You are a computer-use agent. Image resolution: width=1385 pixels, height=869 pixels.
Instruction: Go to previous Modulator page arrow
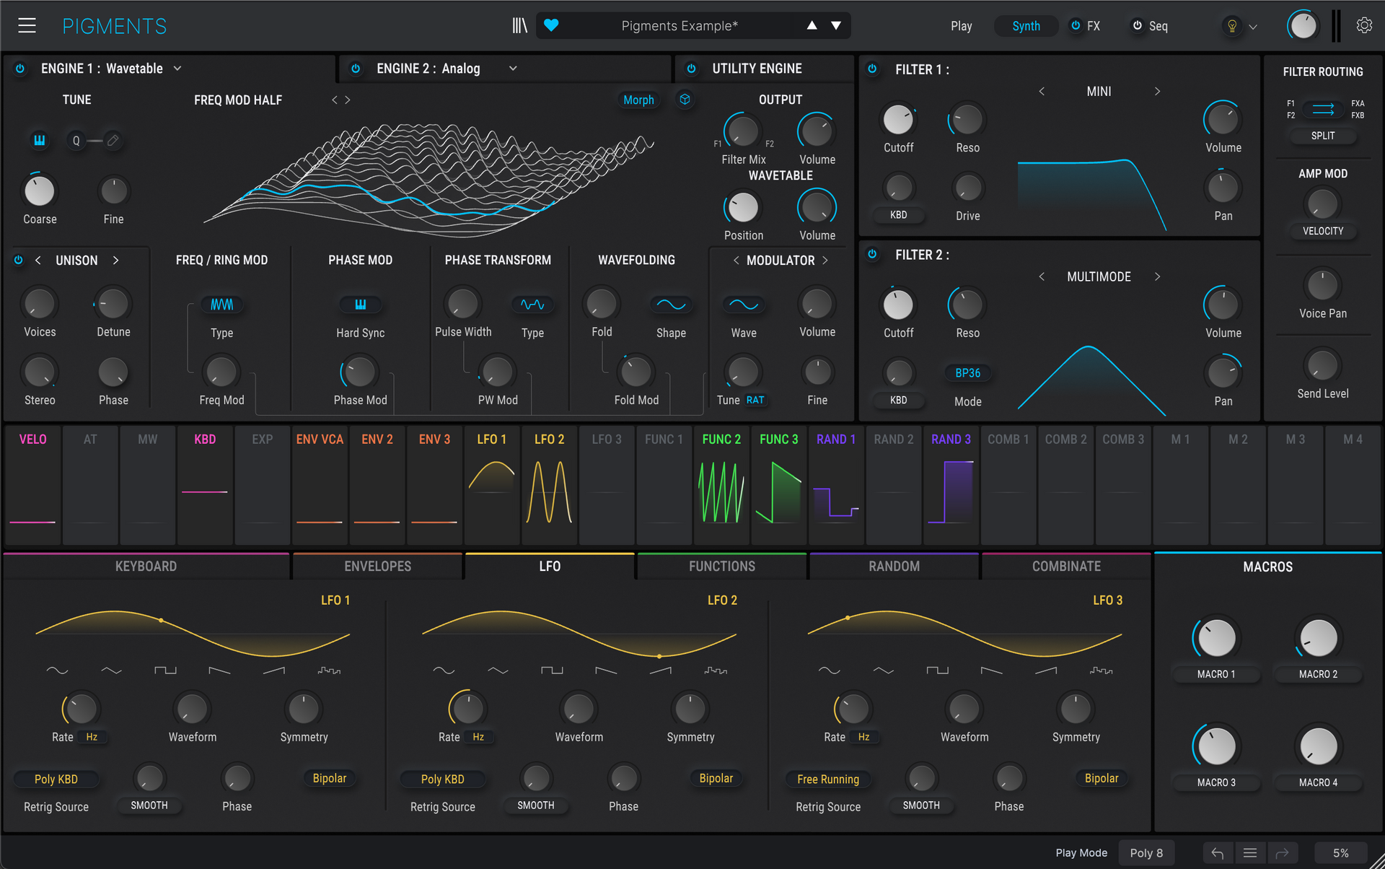pos(736,260)
